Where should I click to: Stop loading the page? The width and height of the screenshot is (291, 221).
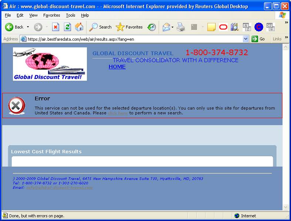click(55, 27)
